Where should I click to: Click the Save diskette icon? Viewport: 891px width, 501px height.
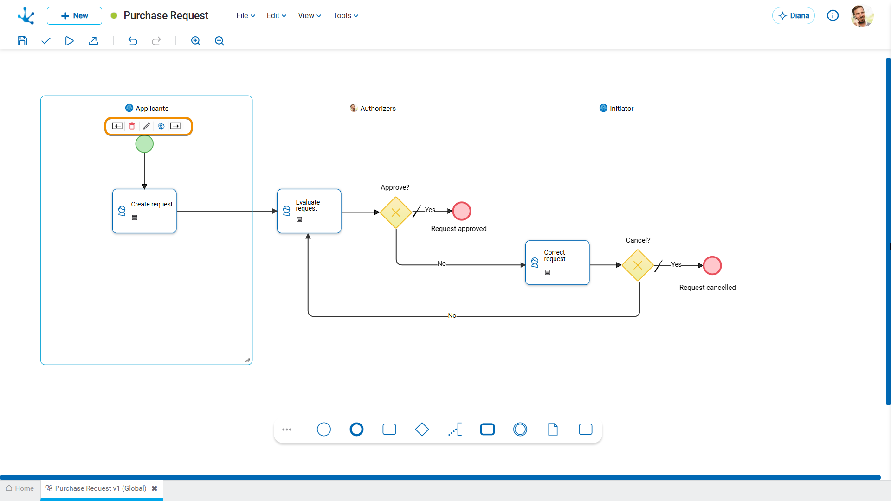pyautogui.click(x=22, y=41)
